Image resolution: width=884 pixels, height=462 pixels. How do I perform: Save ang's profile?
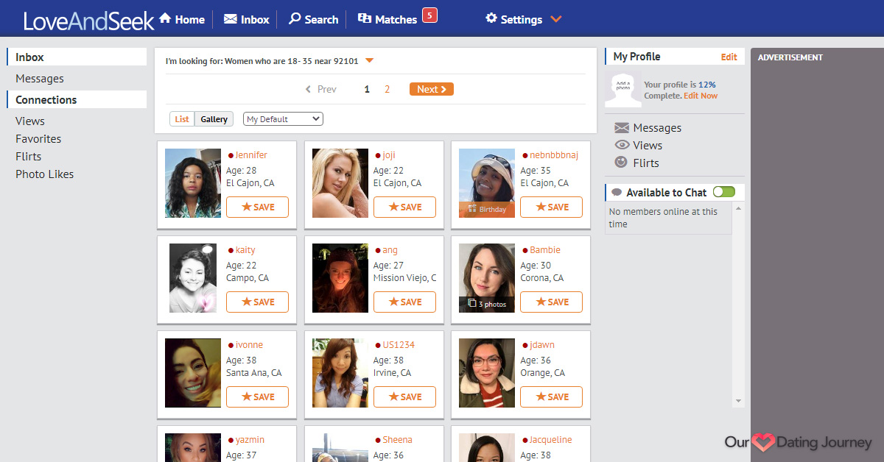pyautogui.click(x=404, y=302)
